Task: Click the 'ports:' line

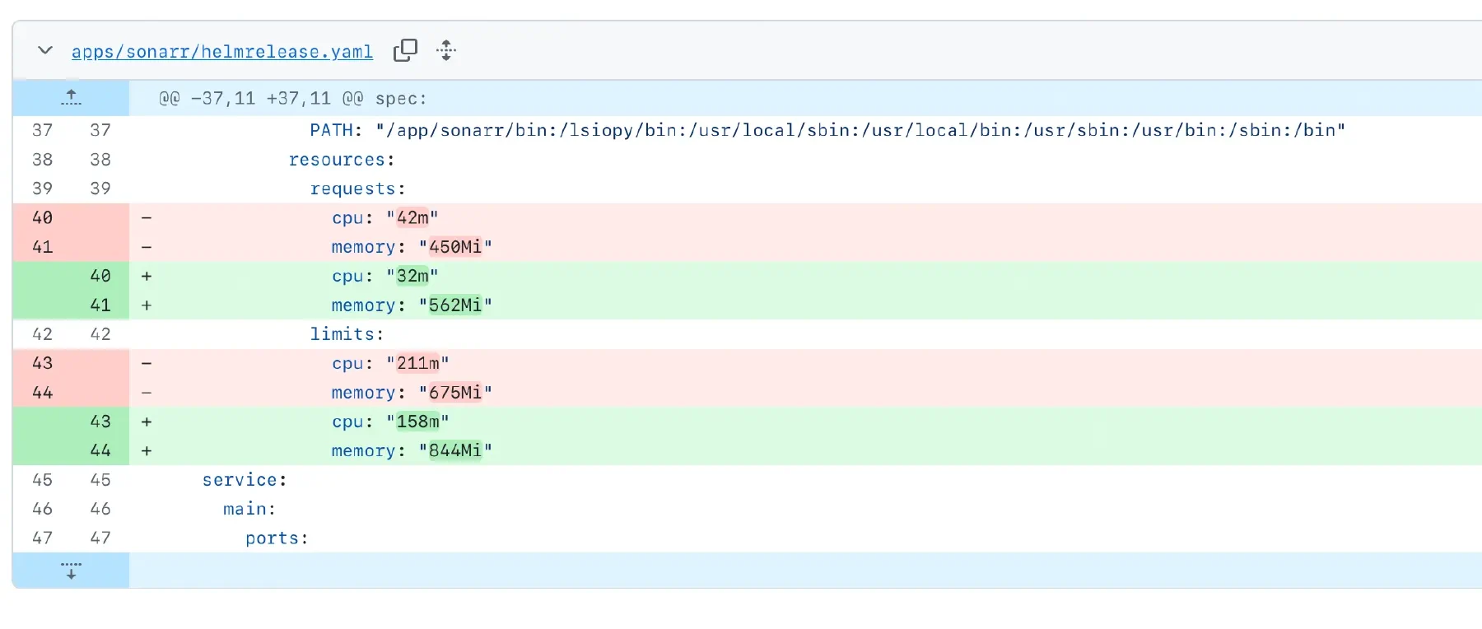Action: pos(277,538)
